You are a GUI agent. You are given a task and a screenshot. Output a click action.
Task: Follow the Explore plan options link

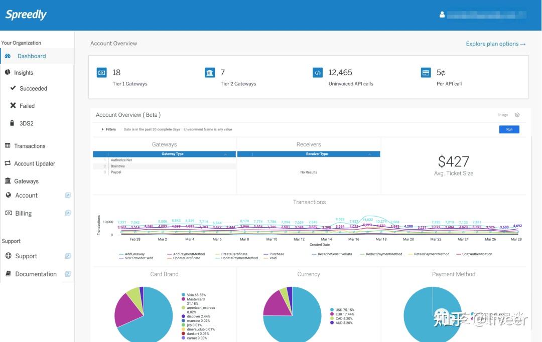tap(496, 44)
